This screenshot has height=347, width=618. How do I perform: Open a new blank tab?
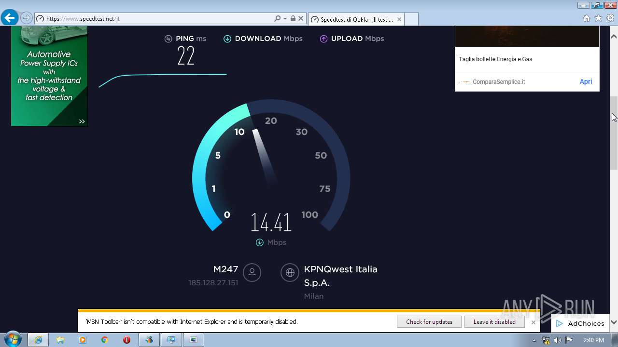pos(411,19)
